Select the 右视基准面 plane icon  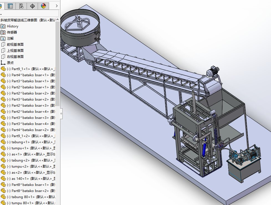pyautogui.click(x=3, y=57)
